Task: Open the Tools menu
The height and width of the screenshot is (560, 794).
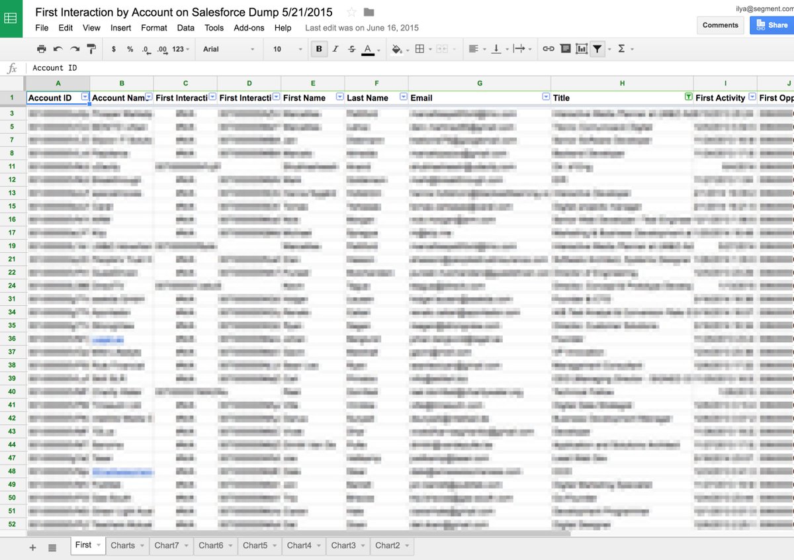Action: (x=214, y=28)
